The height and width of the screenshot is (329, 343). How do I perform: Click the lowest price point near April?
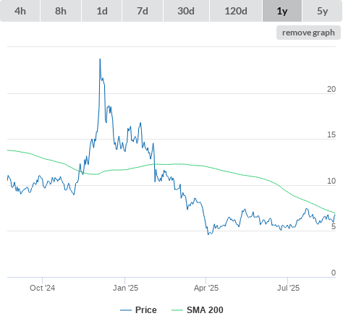point(208,234)
